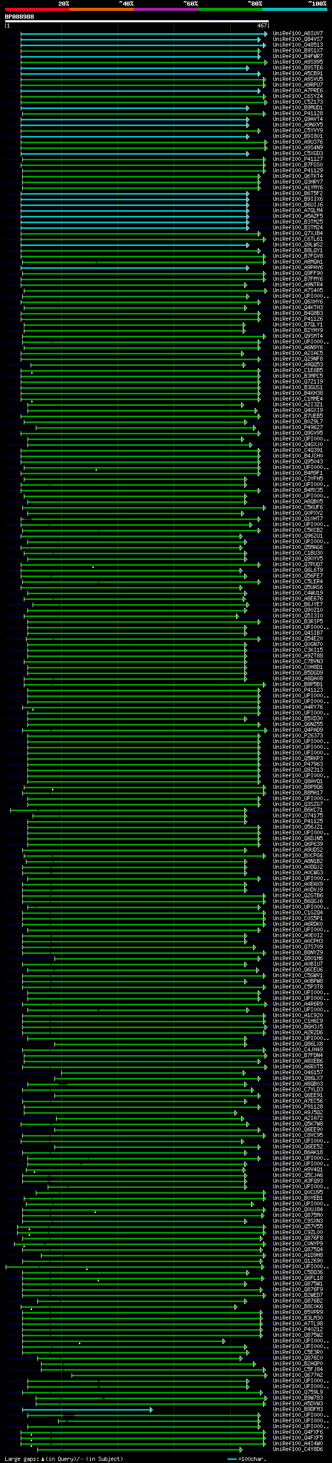Select the UniRef100_P41126 entry
Image resolution: width=332 pixels, height=1463 pixels.
point(298,319)
